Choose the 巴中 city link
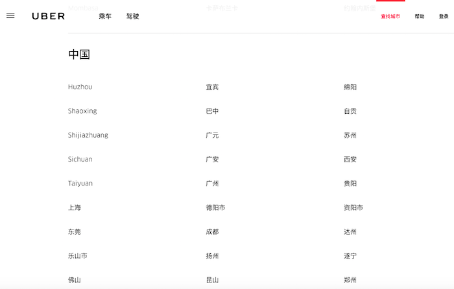 tap(212, 111)
